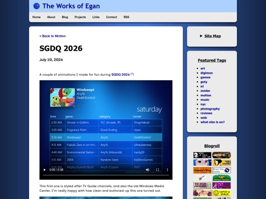Open the dark orange rounded blogroll badge
This screenshot has height=199, width=266.
tap(222, 155)
